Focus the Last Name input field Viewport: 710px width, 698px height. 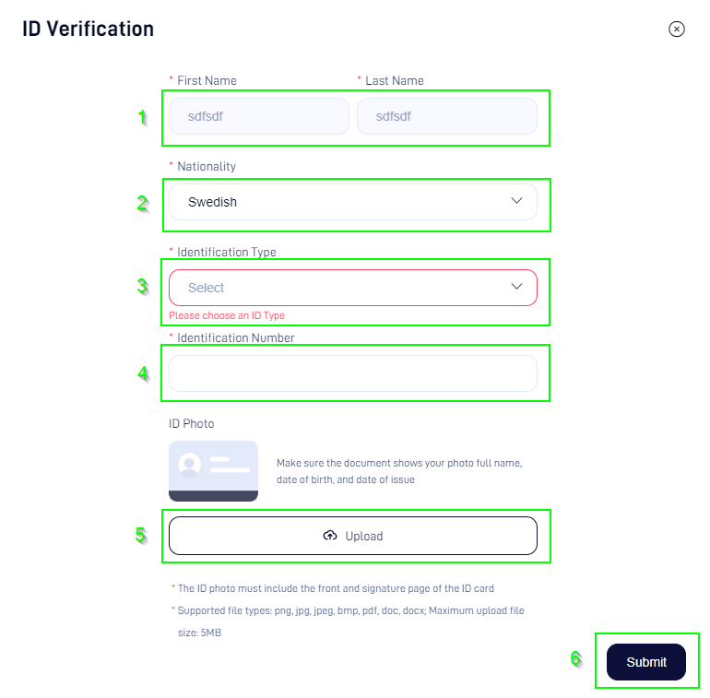click(x=446, y=116)
